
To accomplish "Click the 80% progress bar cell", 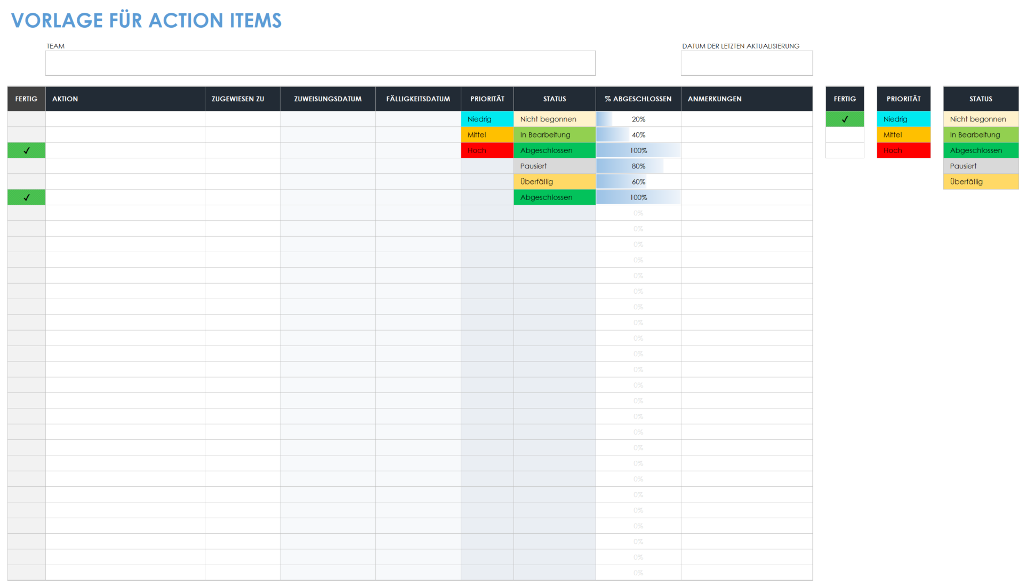I will tap(638, 166).
